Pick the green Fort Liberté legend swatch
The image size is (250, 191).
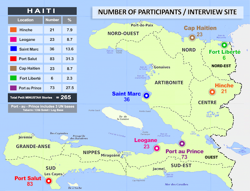pyautogui.click(x=13, y=78)
